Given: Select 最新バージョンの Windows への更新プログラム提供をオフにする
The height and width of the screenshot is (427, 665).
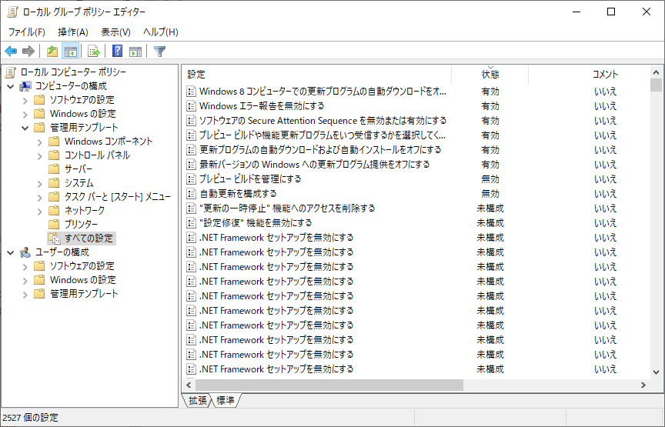Looking at the screenshot, I should (314, 165).
